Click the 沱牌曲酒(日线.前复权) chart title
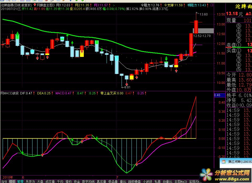This screenshot has height=183, width=252. click(17, 5)
